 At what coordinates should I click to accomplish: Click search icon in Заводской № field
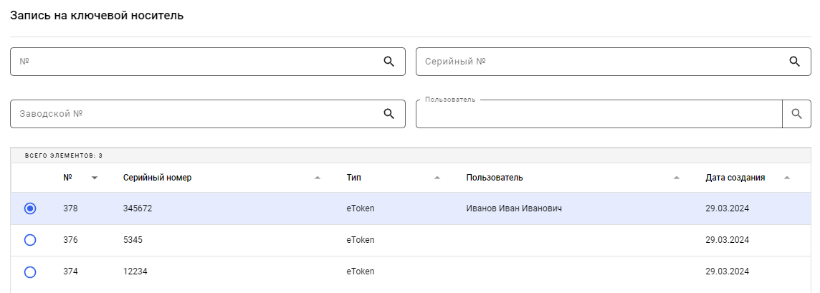(x=389, y=114)
